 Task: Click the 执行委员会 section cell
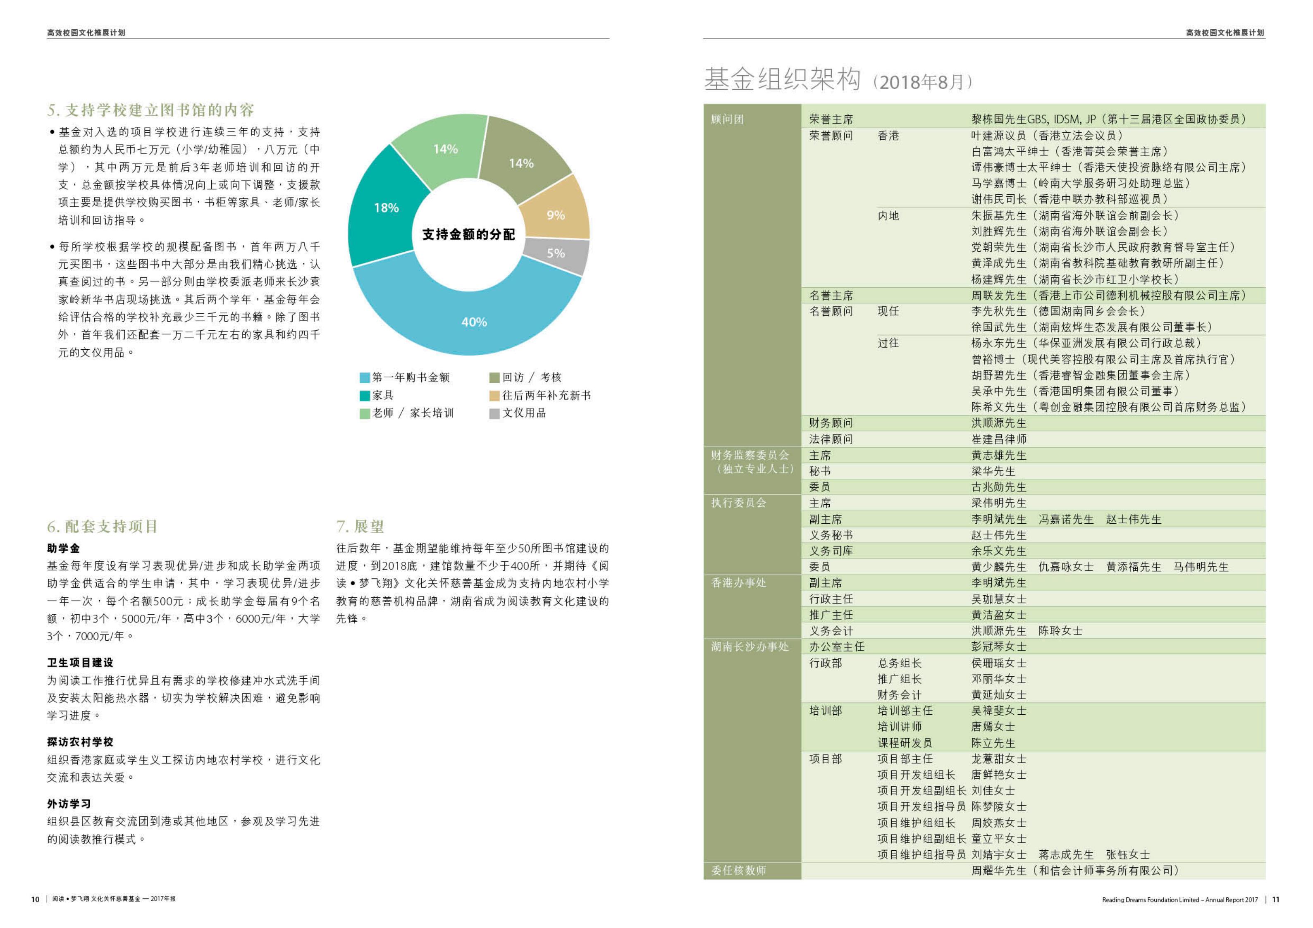[x=738, y=503]
